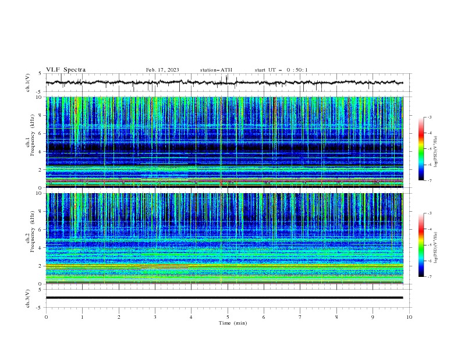This screenshot has width=461, height=356.
Task: Click the "-5" label on upper colorbar
Action: [430, 149]
